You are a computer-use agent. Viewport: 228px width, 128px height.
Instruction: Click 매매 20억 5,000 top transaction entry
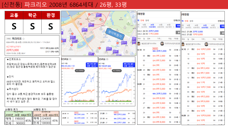(159, 51)
